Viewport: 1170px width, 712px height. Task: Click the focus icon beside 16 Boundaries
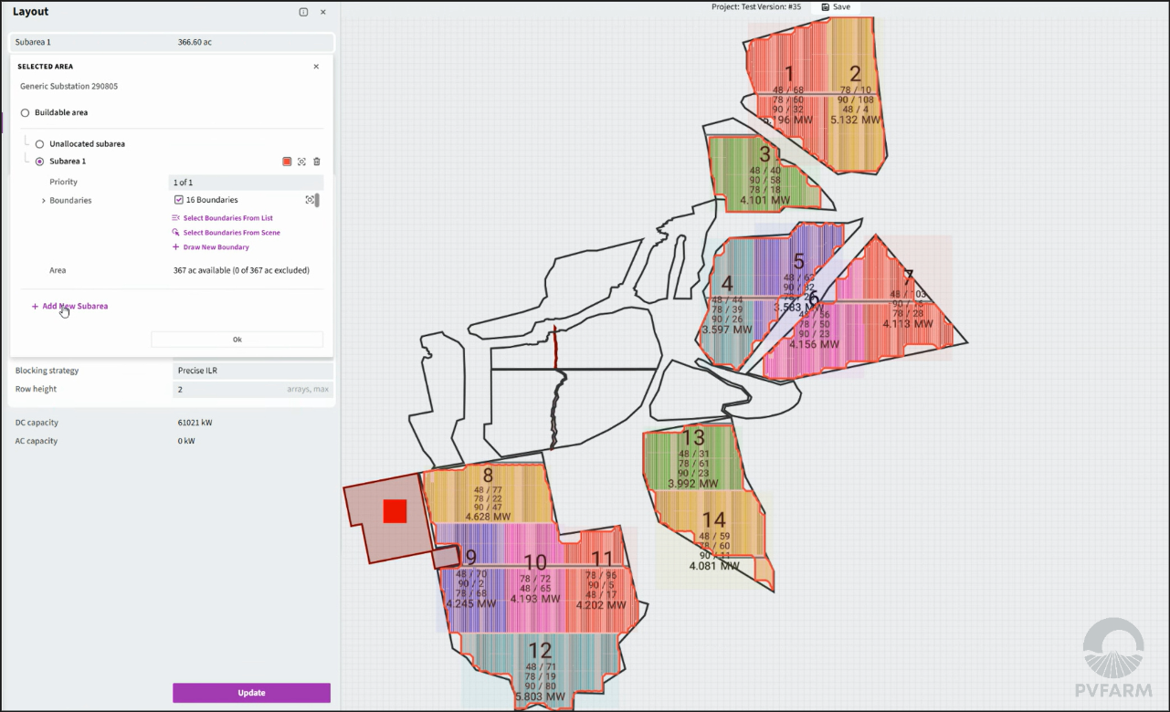pyautogui.click(x=310, y=200)
